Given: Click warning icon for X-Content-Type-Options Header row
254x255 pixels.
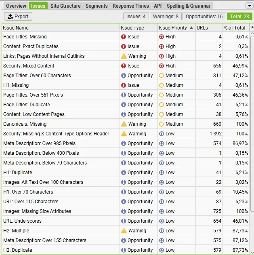Looking at the screenshot, I should (124, 134).
